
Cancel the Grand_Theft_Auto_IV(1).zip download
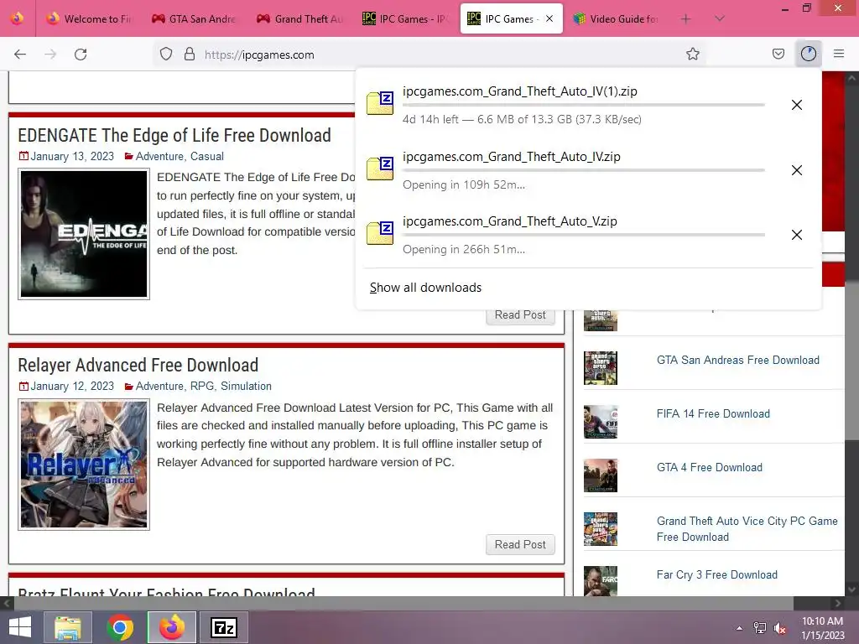pyautogui.click(x=797, y=105)
